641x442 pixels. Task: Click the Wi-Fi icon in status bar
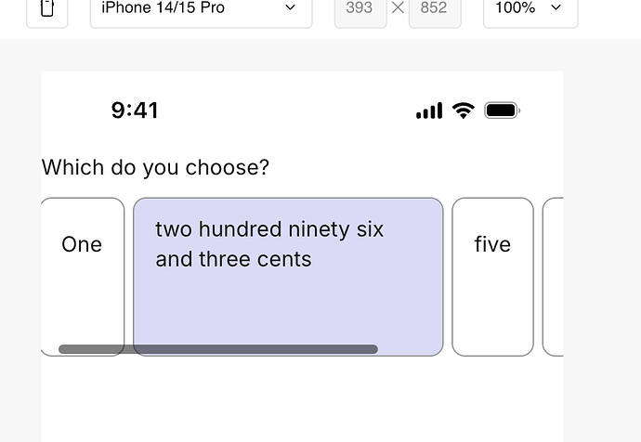(x=464, y=110)
